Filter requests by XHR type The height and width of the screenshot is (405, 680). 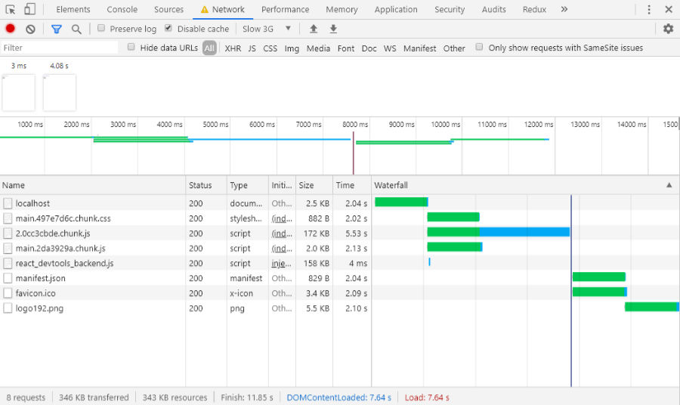tap(233, 48)
